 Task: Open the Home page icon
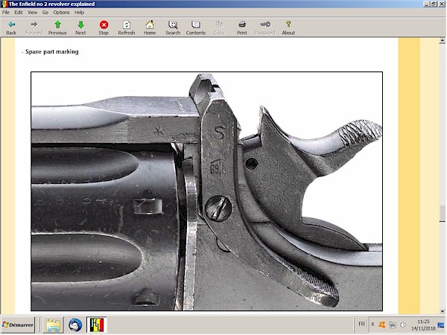[x=150, y=25]
